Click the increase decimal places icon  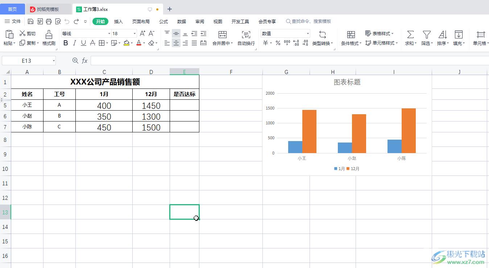coord(296,43)
